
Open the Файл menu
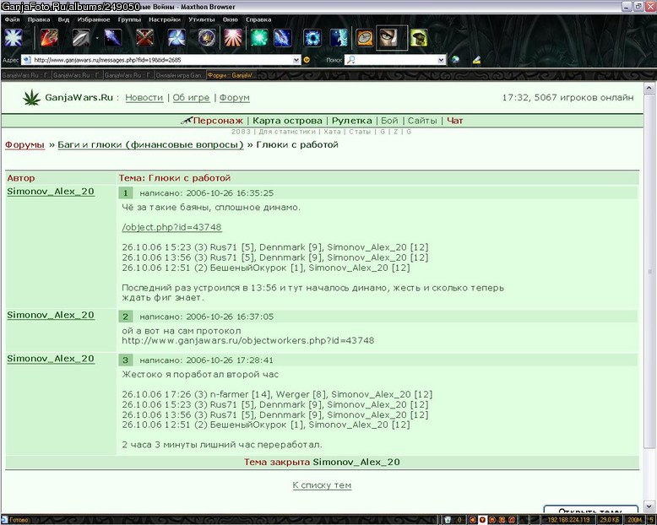click(12, 19)
